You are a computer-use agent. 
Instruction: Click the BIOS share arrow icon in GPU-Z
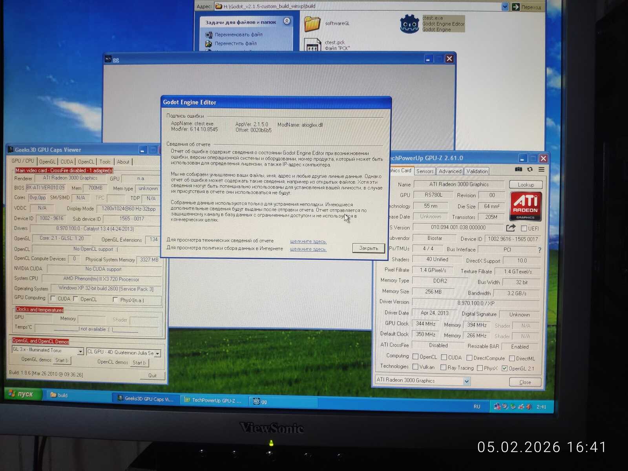(x=511, y=228)
